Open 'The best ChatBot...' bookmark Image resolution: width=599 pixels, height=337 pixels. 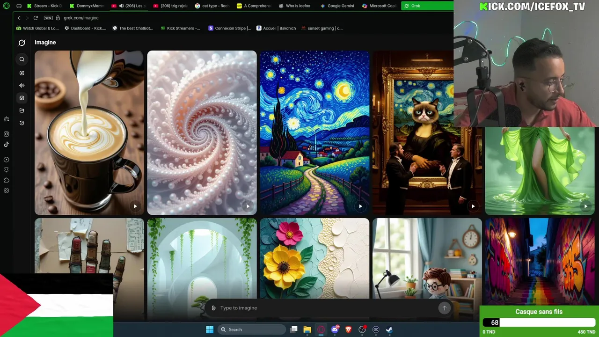pyautogui.click(x=133, y=28)
